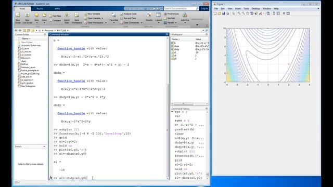Expand the Clear Commands dropdown
Viewport: 333px width, 187px height.
(x=142, y=23)
